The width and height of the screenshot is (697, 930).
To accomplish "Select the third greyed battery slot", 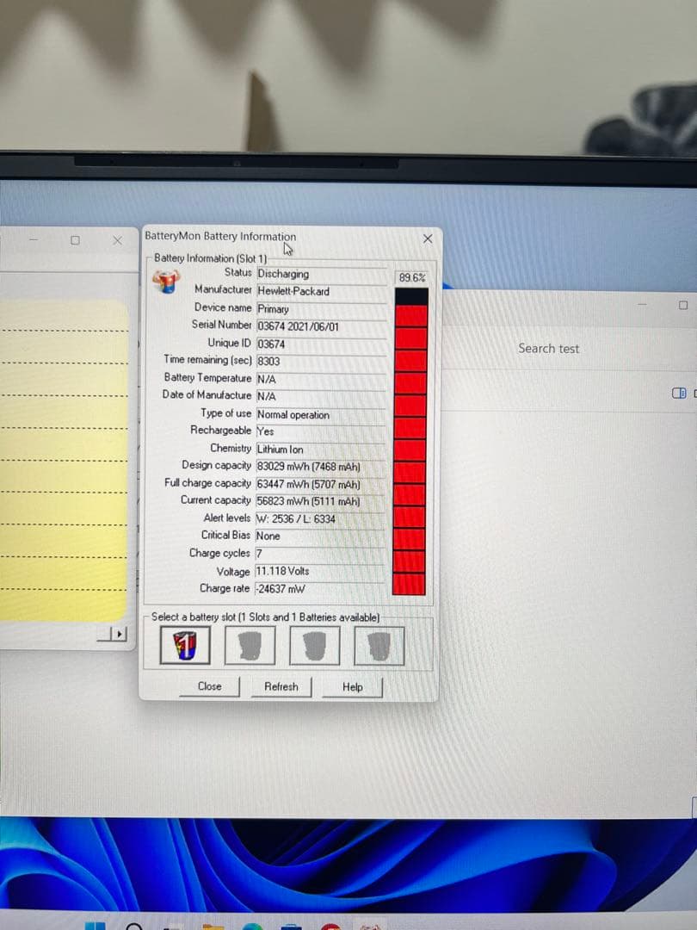I will (x=314, y=645).
